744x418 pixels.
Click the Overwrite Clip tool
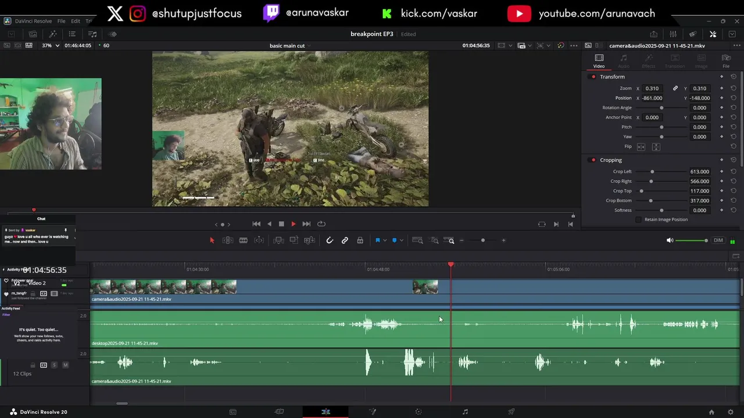point(294,240)
